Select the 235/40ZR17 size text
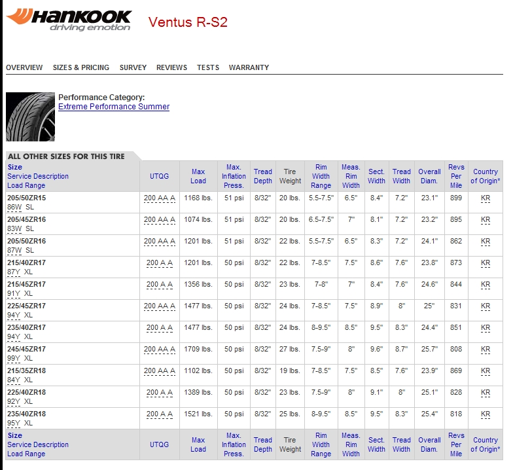This screenshot has width=513, height=470. click(26, 327)
